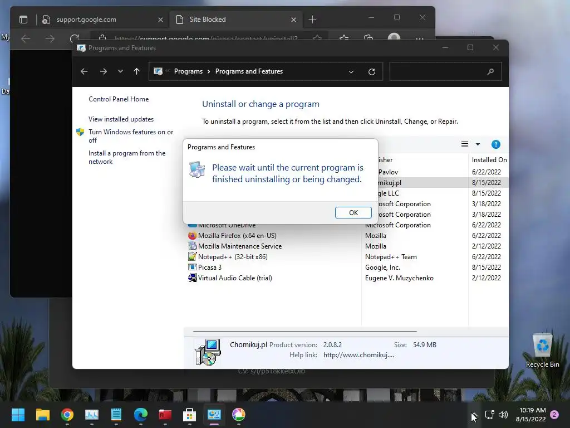Open the chomikuj help link in details
The height and width of the screenshot is (428, 570).
tap(358, 355)
